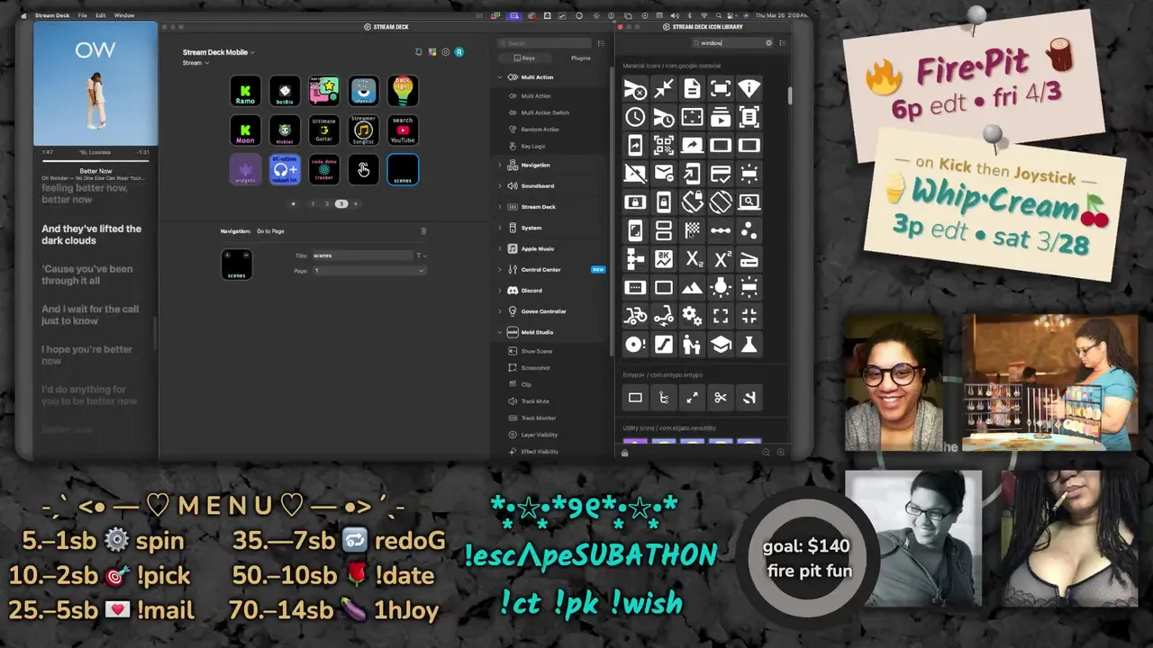Expand the Discord category
Viewport: 1153px width, 648px height.
(x=500, y=291)
